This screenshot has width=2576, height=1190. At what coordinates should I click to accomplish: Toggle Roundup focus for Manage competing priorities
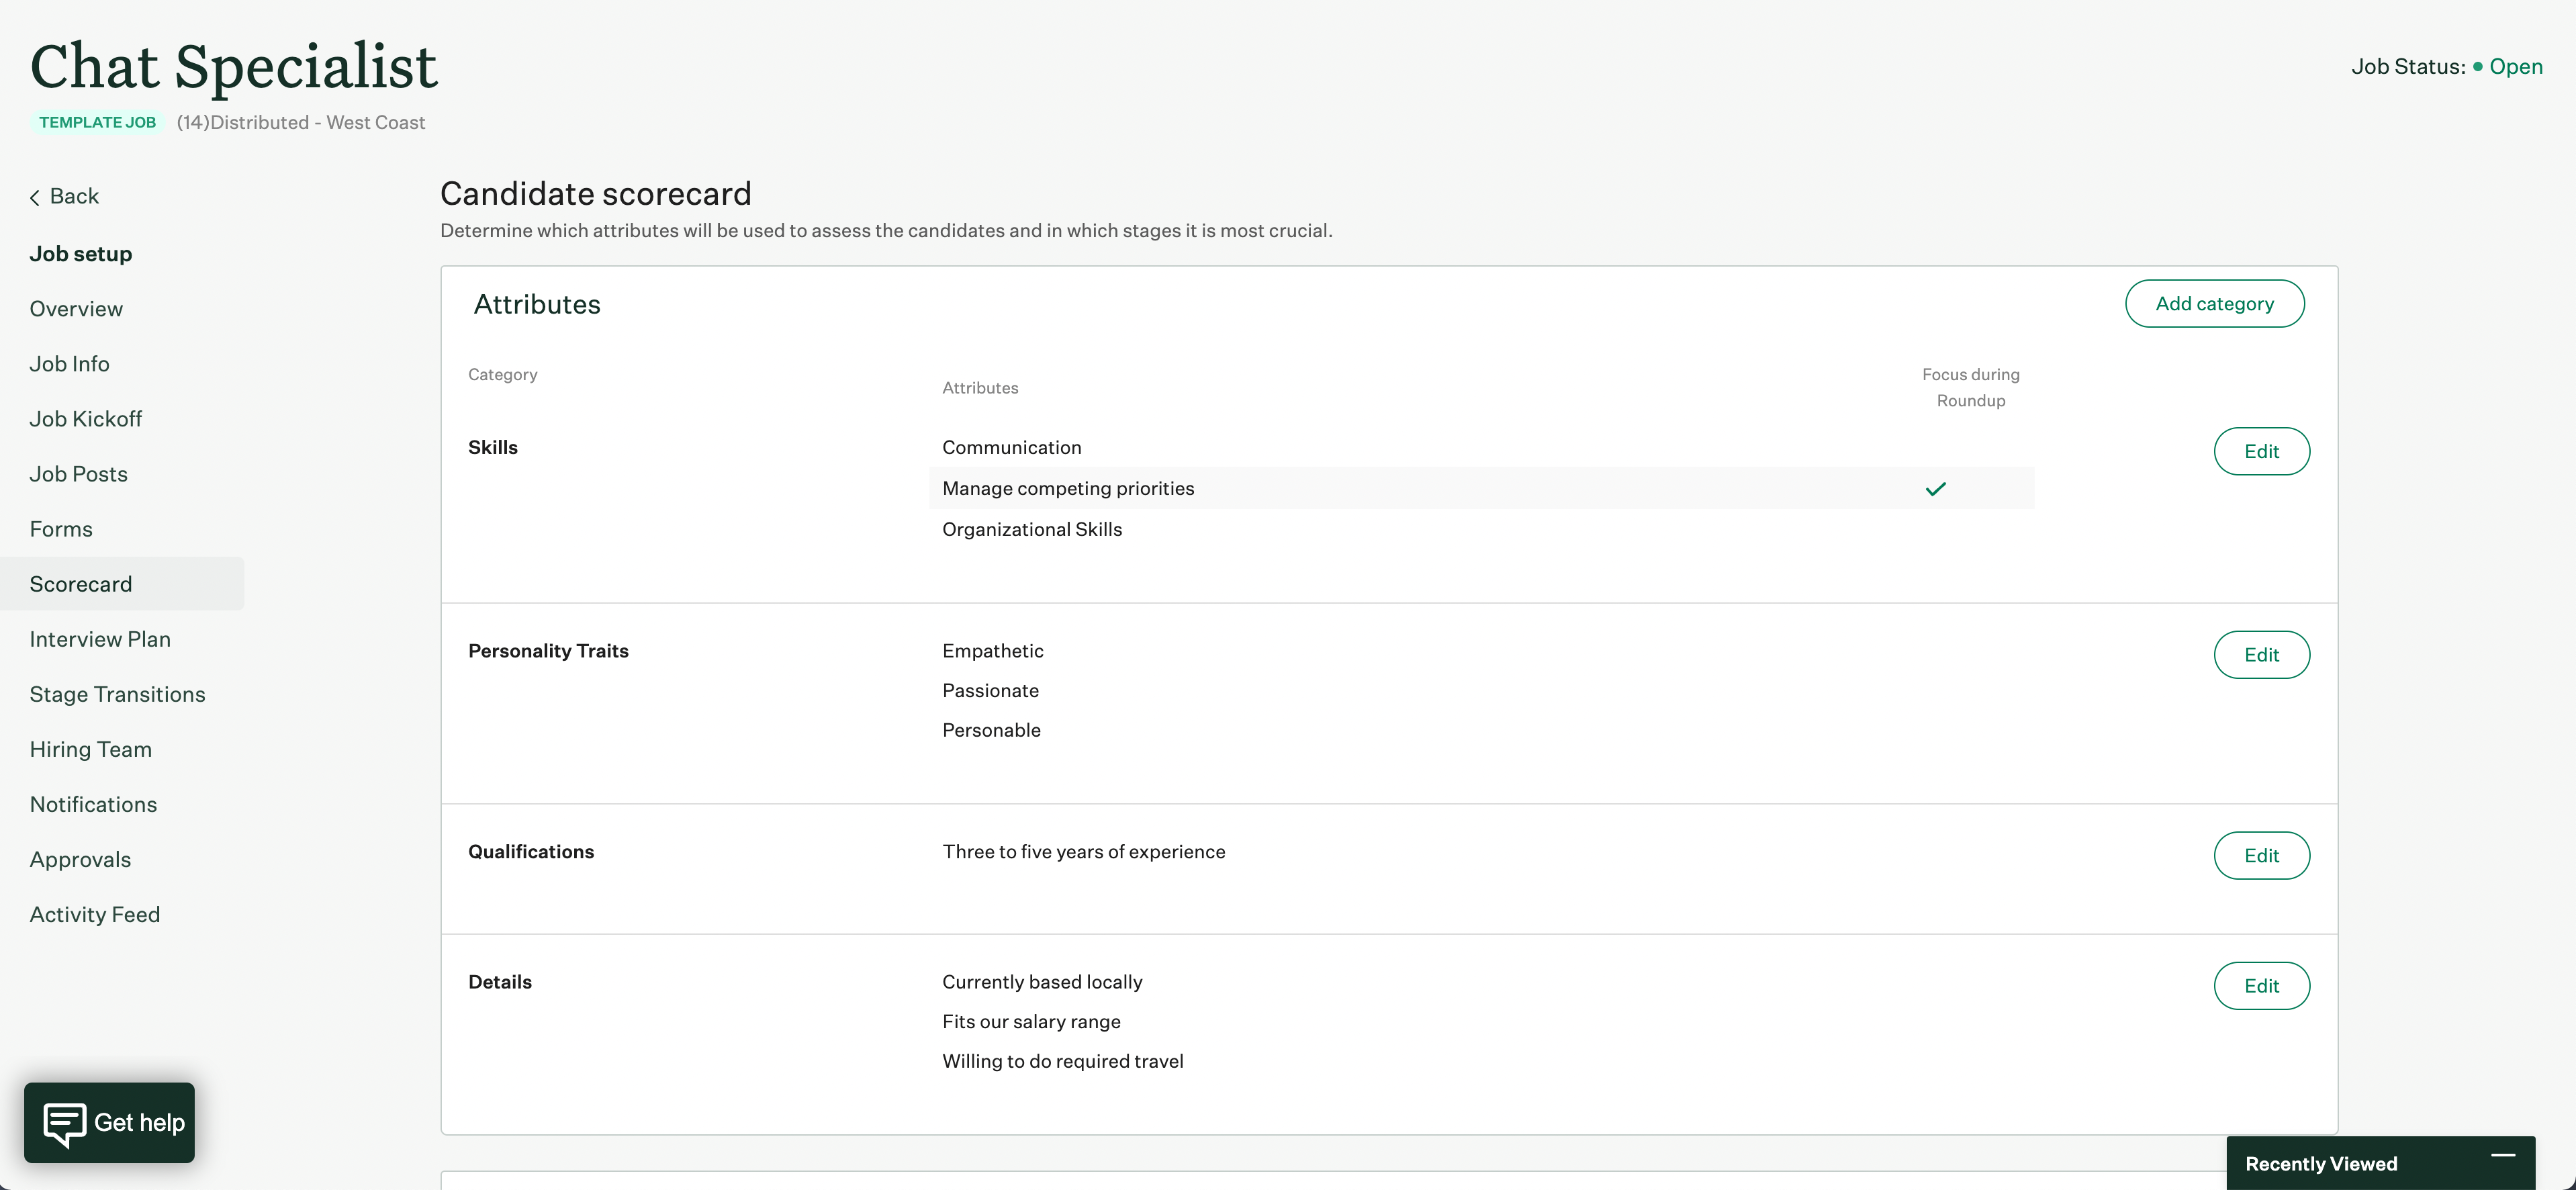[1936, 489]
